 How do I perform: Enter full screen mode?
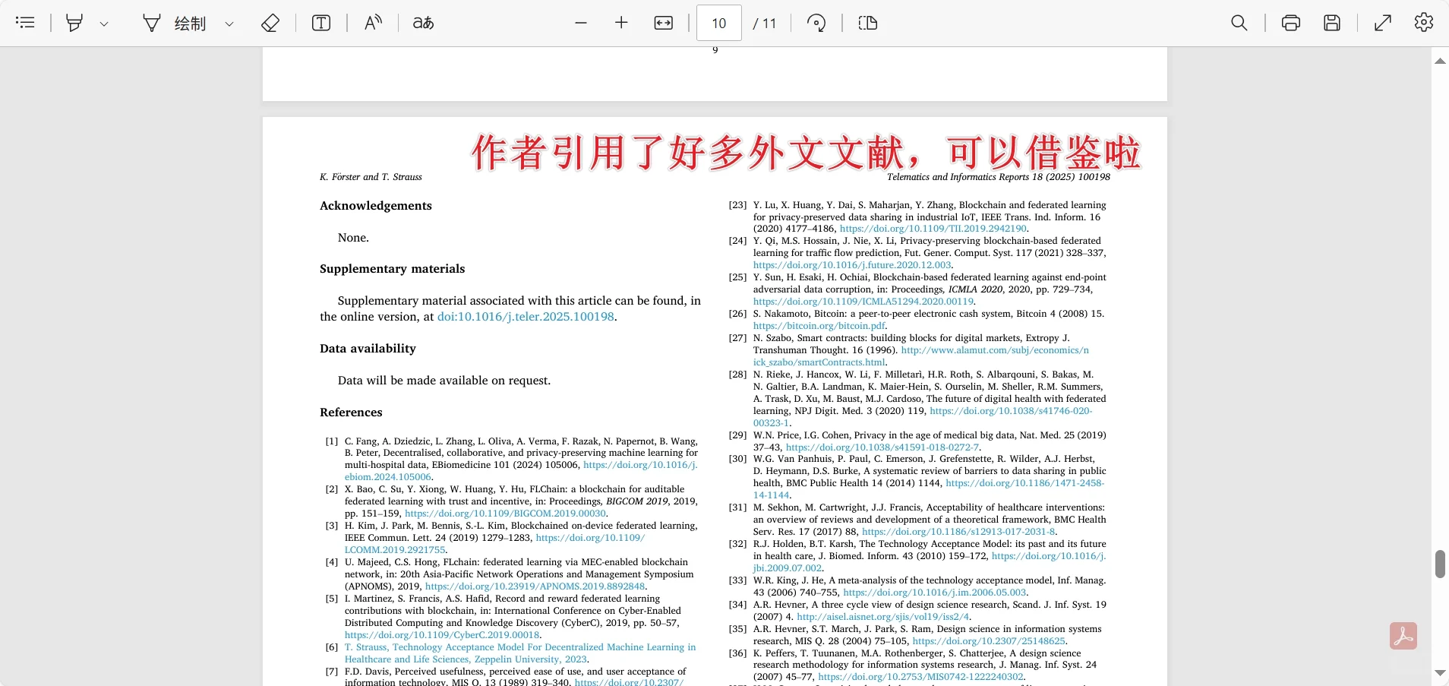1383,23
